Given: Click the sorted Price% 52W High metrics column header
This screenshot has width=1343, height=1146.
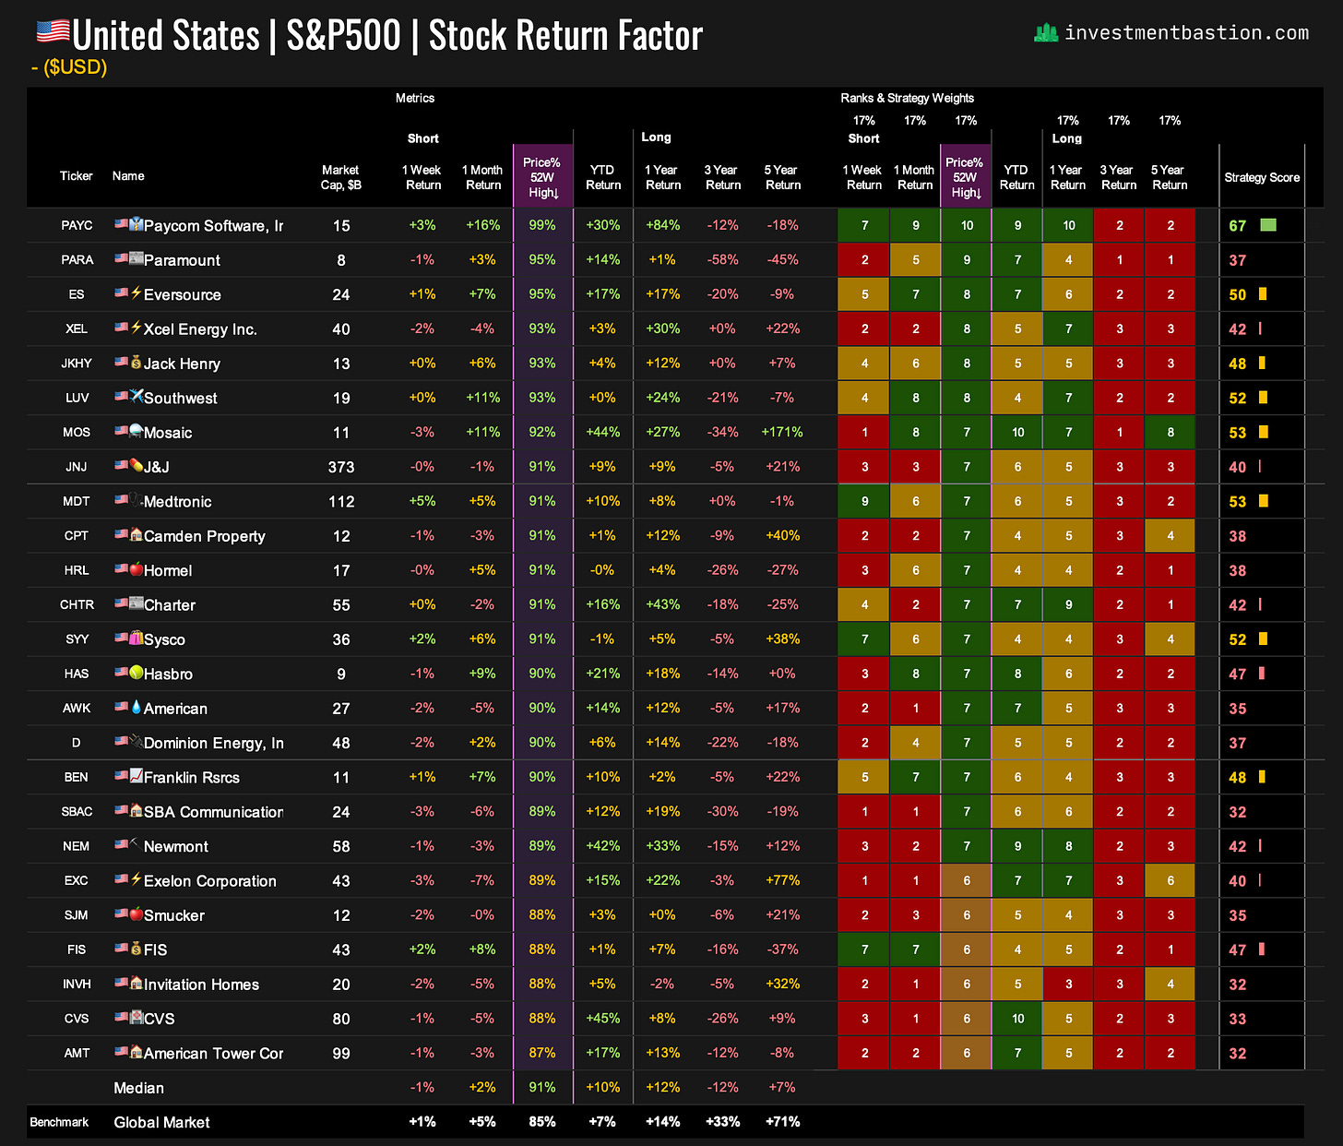Looking at the screenshot, I should point(542,177).
